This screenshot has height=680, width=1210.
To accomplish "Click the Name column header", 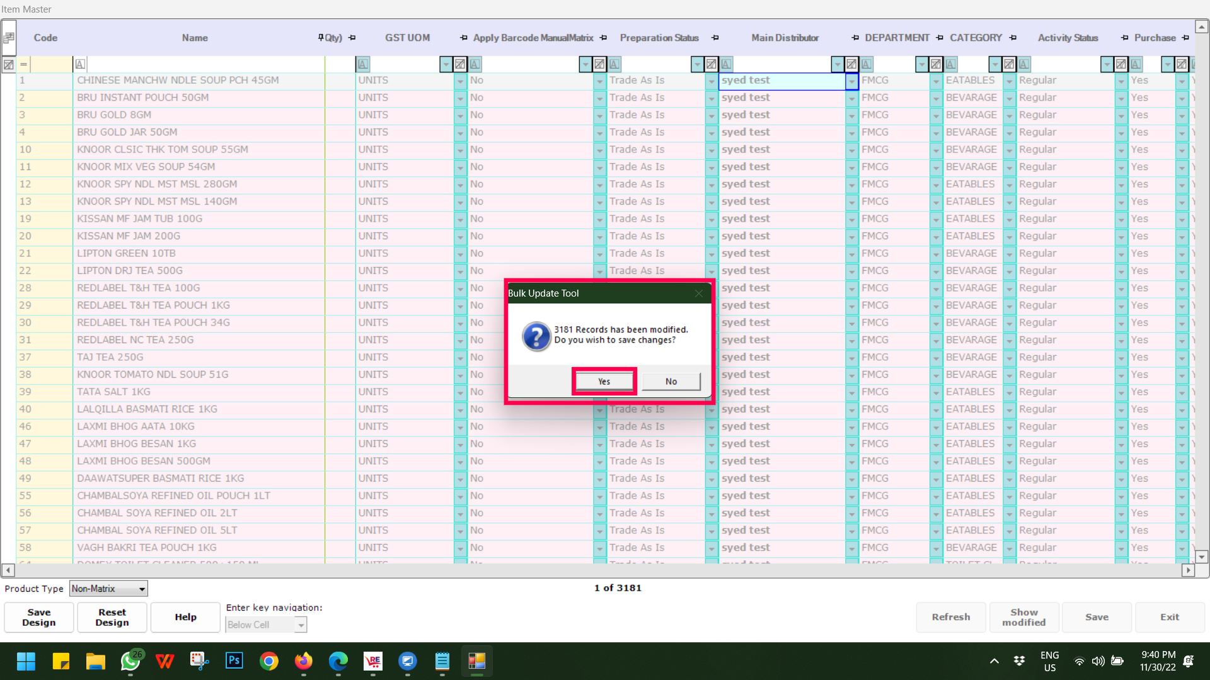I will coord(195,38).
